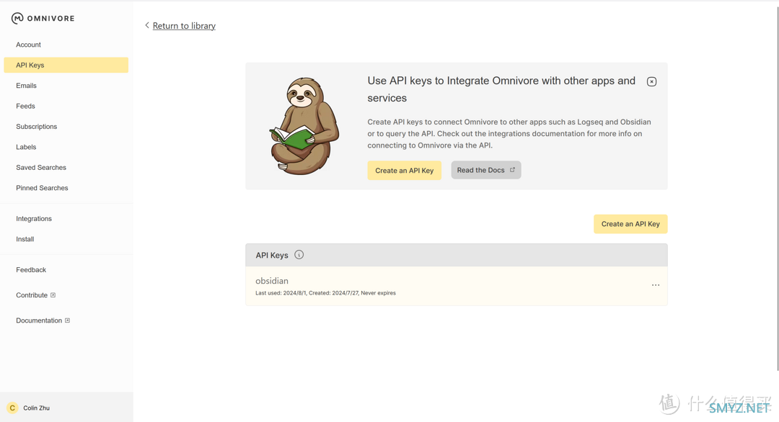Click the API Keys table header
The width and height of the screenshot is (779, 422).
click(456, 255)
